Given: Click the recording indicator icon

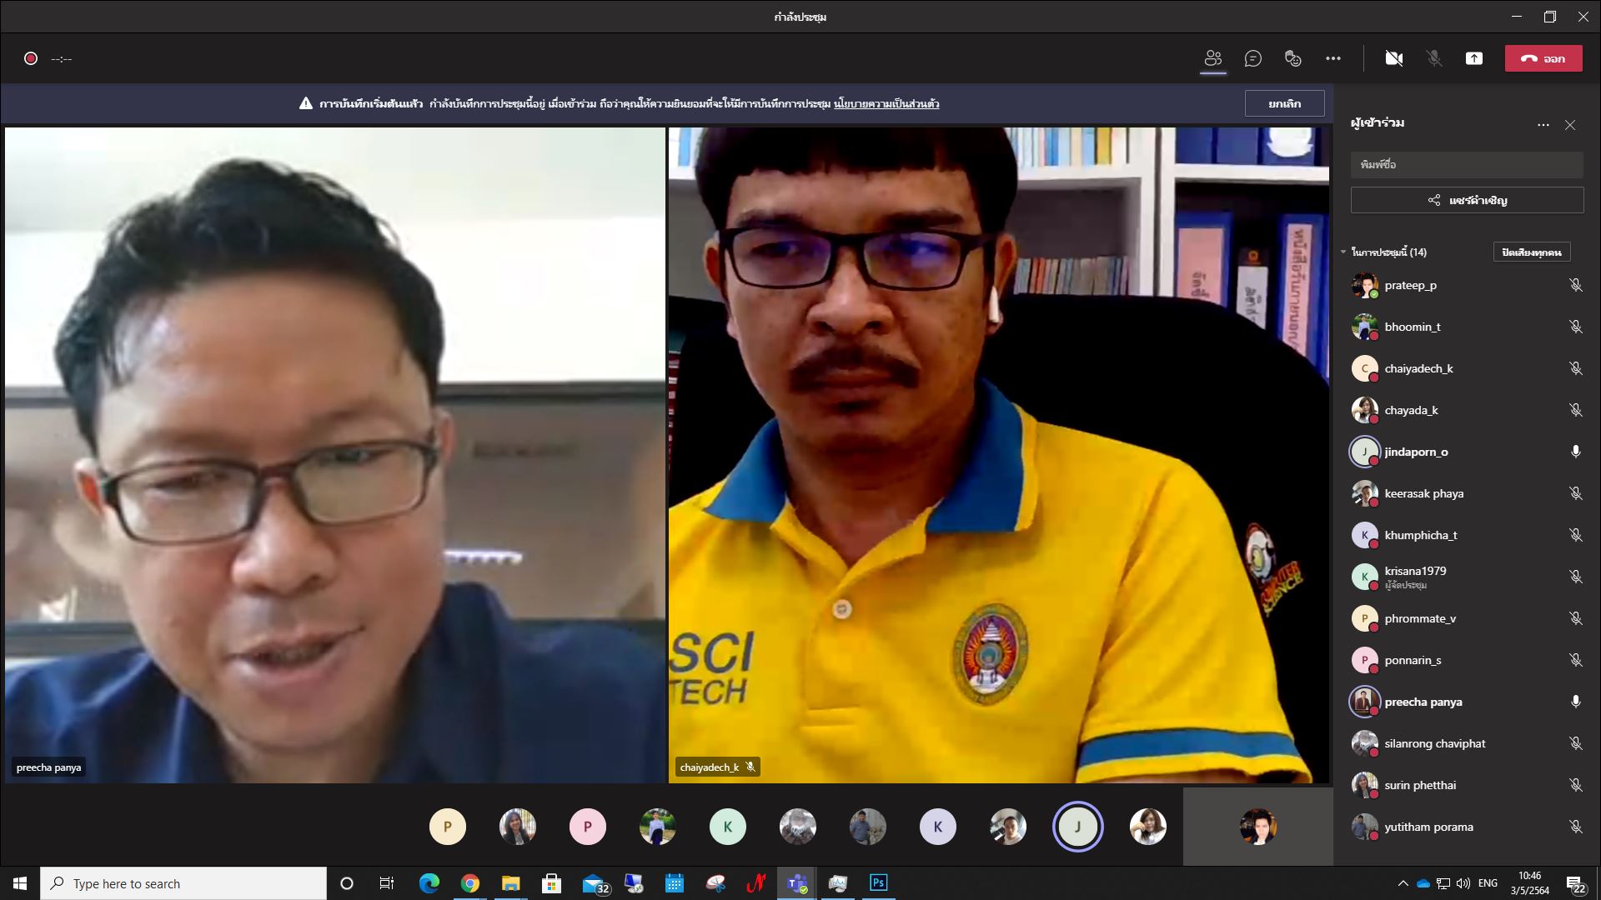Looking at the screenshot, I should click(31, 58).
